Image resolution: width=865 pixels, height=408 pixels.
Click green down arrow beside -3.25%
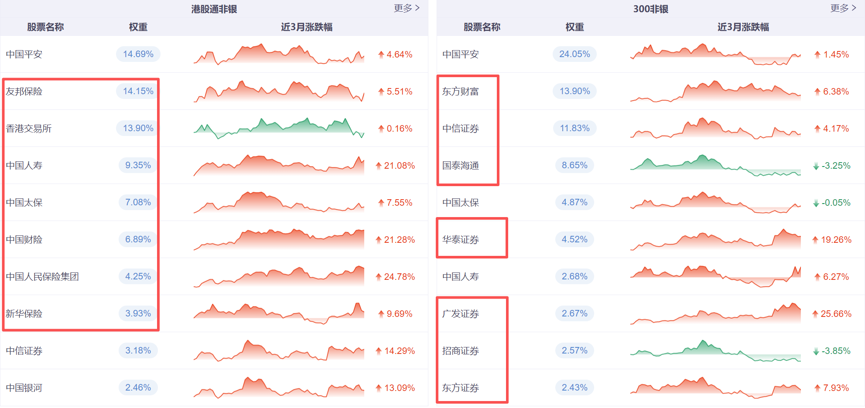tap(816, 166)
